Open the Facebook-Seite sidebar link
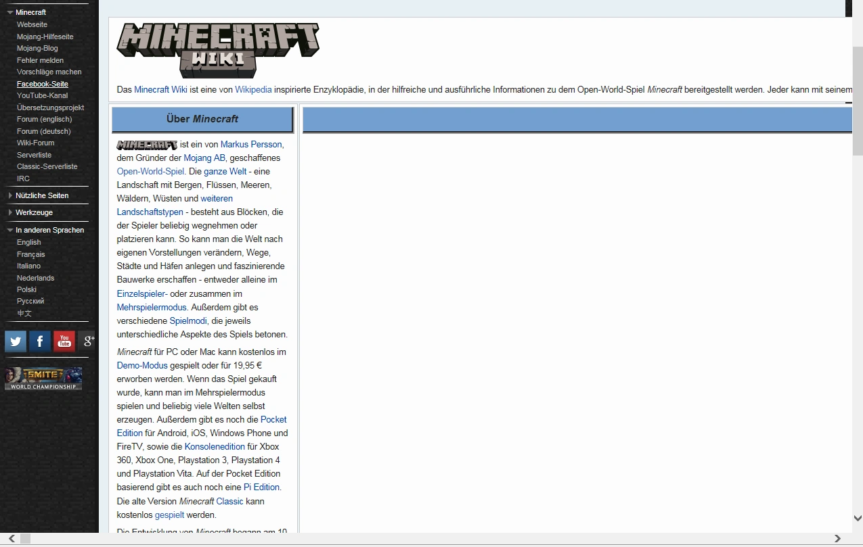Image resolution: width=863 pixels, height=547 pixels. [x=43, y=84]
